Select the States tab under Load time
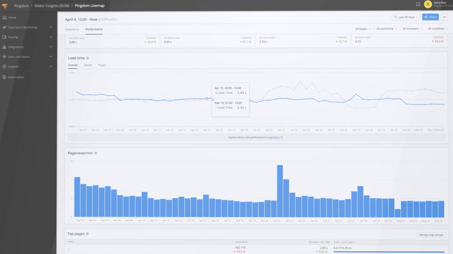The image size is (453, 254). pyautogui.click(x=87, y=65)
